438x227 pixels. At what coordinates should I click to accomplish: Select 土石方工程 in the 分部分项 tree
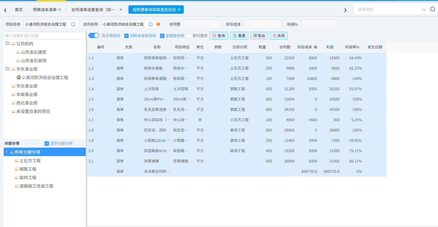click(x=30, y=161)
